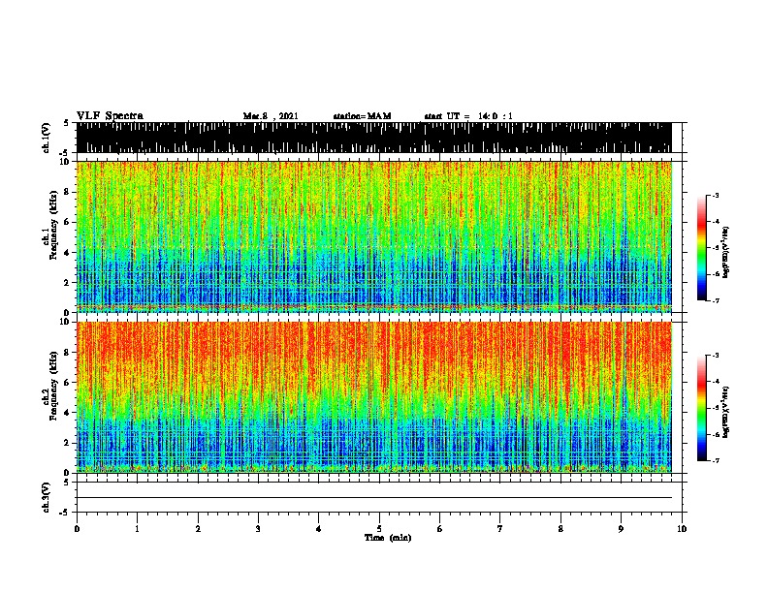Click the '5' tick of ch.1(V) axis
This screenshot has height=593, width=768.
[x=66, y=123]
